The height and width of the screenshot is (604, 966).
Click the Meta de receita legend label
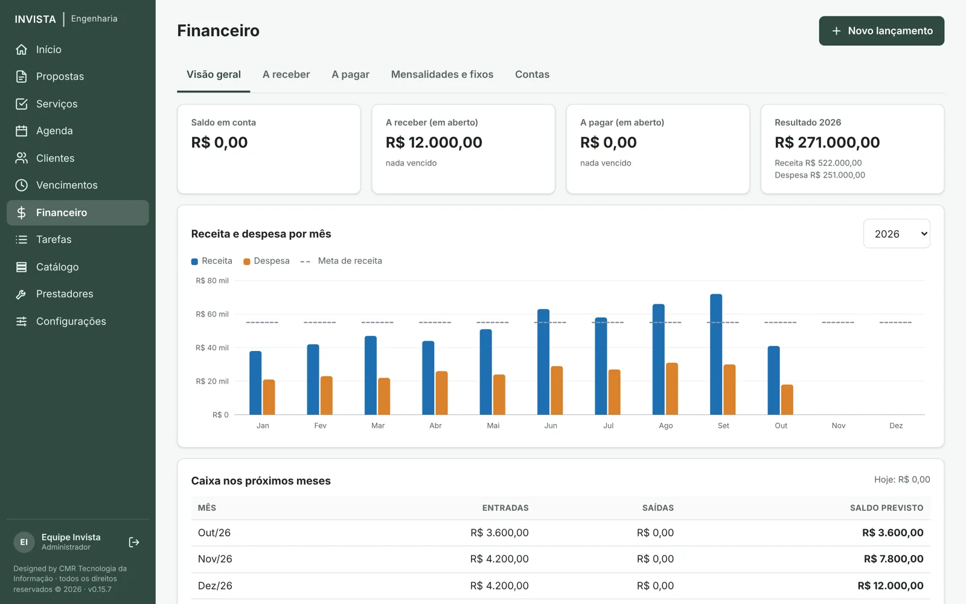click(x=350, y=261)
